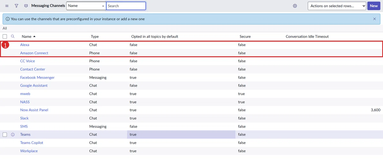Open the Google Assistant channel
The image size is (383, 159).
tap(34, 86)
